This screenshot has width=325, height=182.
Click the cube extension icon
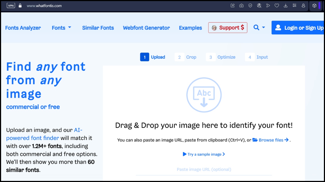coord(314,5)
